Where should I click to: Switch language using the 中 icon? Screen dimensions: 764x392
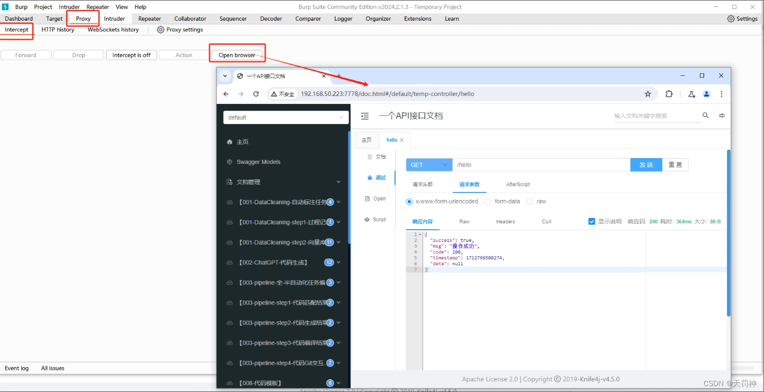click(722, 116)
